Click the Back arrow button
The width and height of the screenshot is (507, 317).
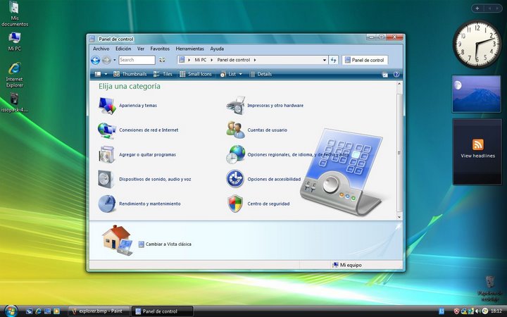pyautogui.click(x=95, y=60)
